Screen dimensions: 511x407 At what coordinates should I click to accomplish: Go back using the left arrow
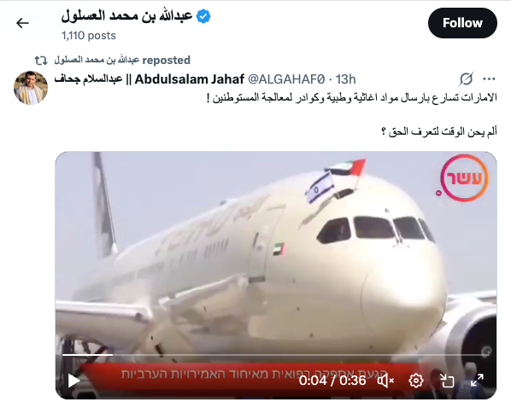[x=22, y=23]
